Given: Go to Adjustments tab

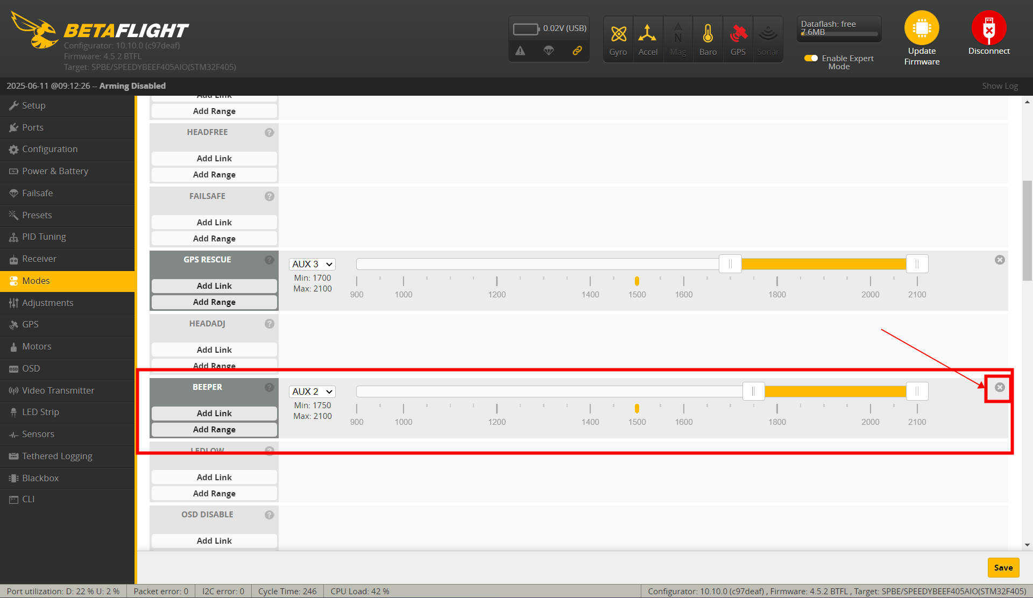Looking at the screenshot, I should pyautogui.click(x=67, y=303).
